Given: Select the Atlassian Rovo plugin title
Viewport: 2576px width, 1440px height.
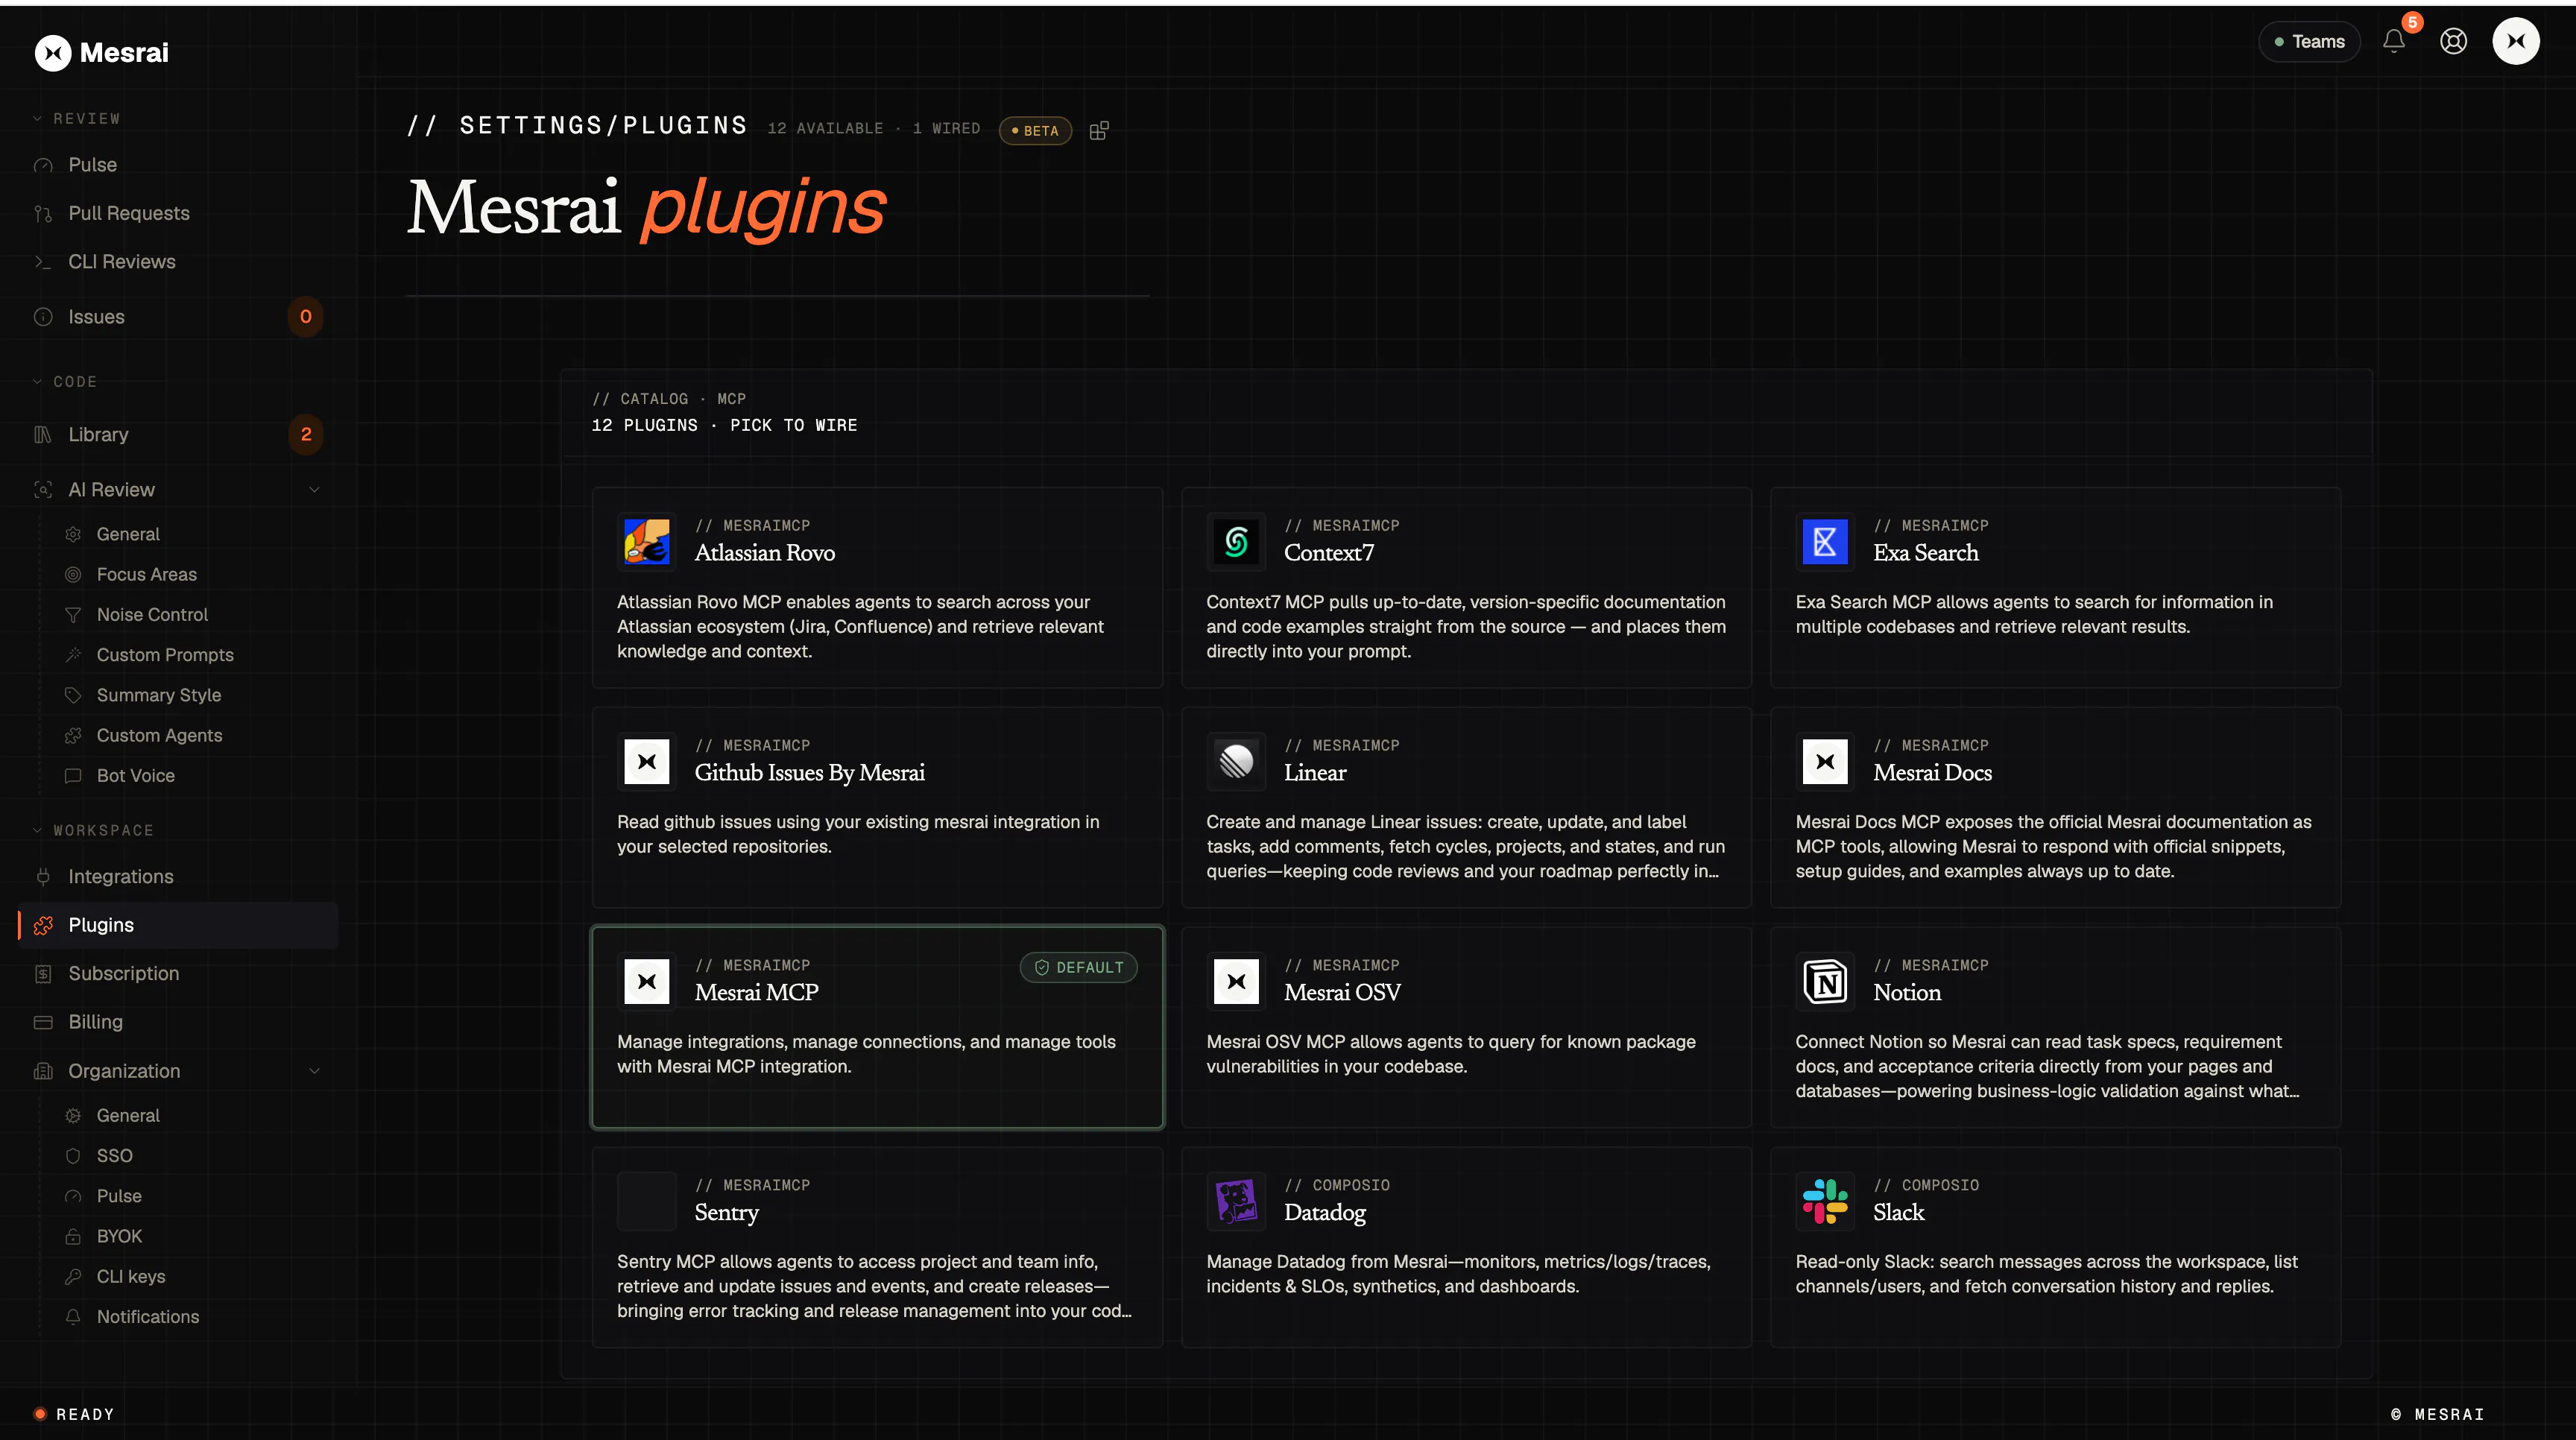Looking at the screenshot, I should 765,553.
